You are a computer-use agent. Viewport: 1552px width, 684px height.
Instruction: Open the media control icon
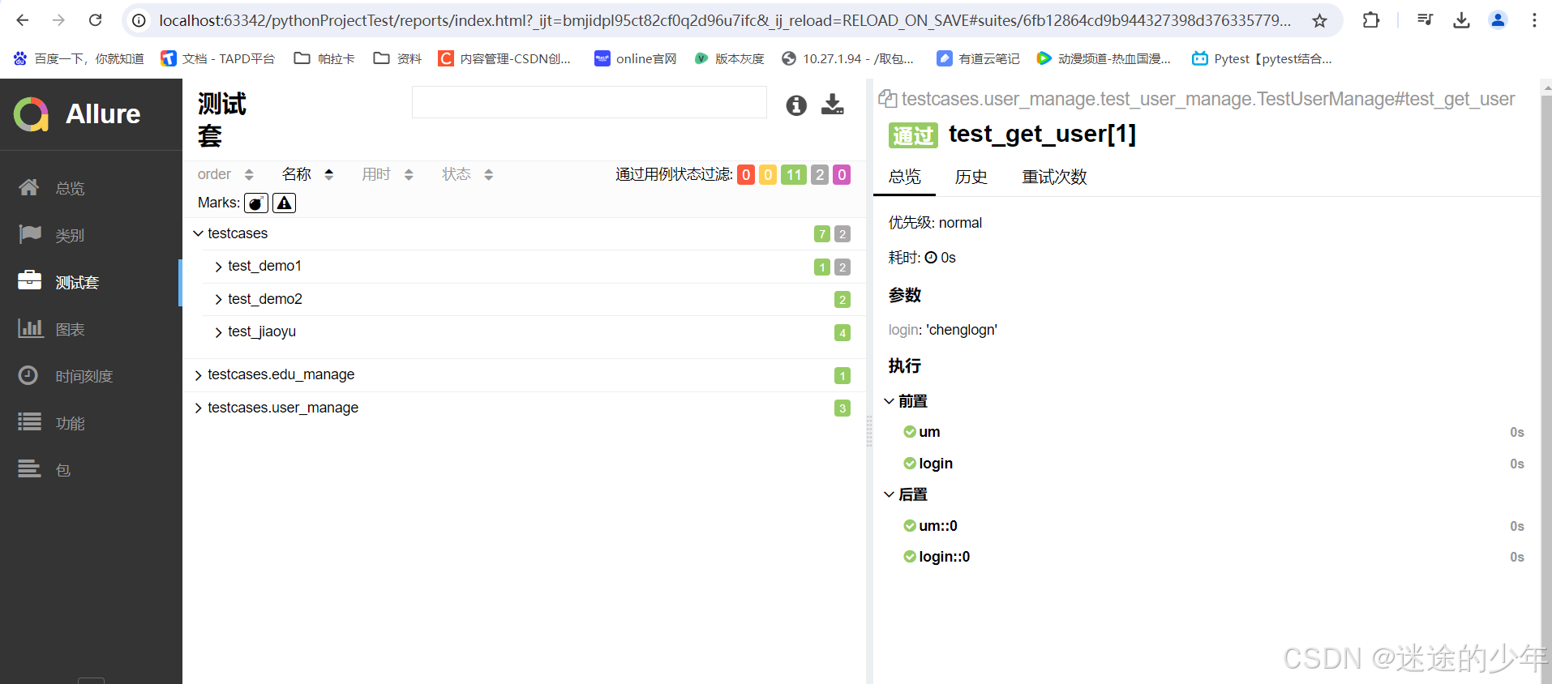click(1425, 20)
